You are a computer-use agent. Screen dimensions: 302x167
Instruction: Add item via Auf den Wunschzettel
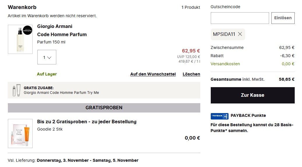pyautogui.click(x=153, y=74)
